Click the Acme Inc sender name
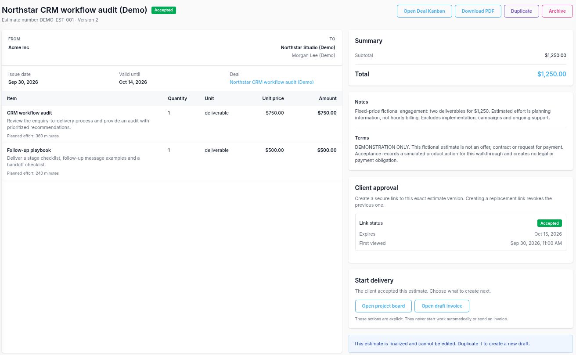The image size is (576, 355). [19, 47]
